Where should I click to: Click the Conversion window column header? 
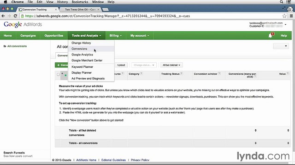(206, 74)
